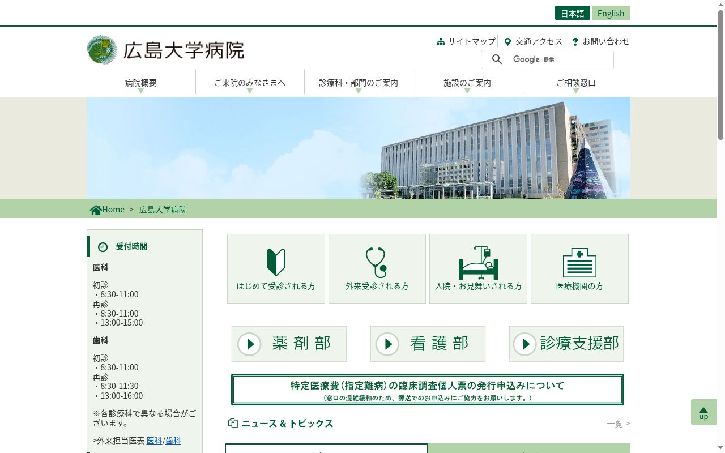Click the up arrow back-to-top button
This screenshot has width=725, height=453.
pyautogui.click(x=703, y=412)
